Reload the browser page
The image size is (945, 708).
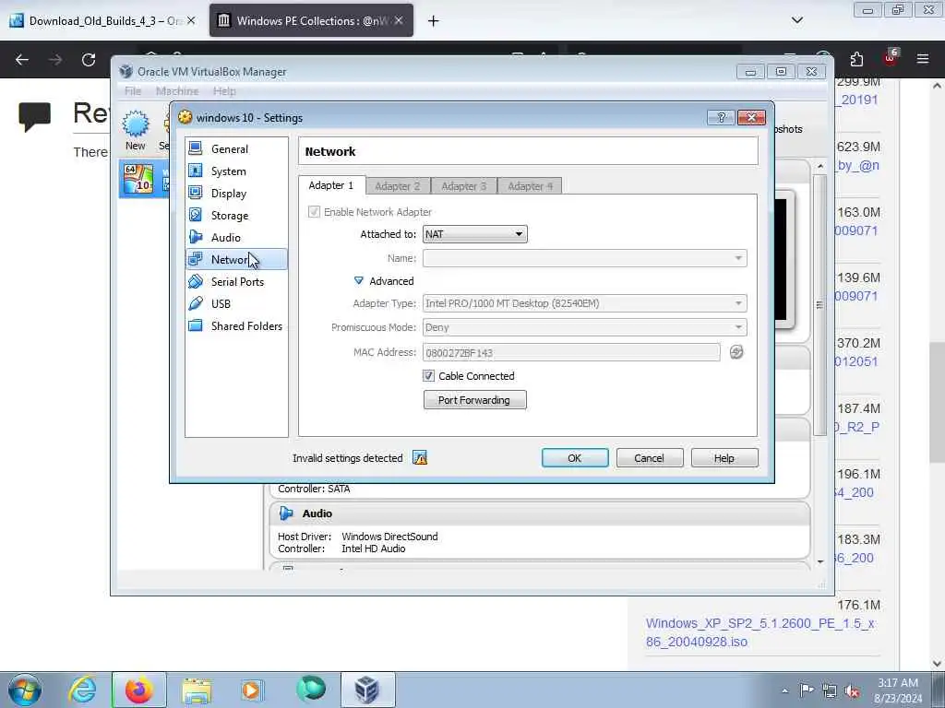point(89,60)
